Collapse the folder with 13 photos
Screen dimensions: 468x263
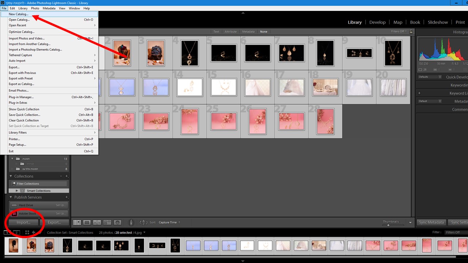click(12, 159)
